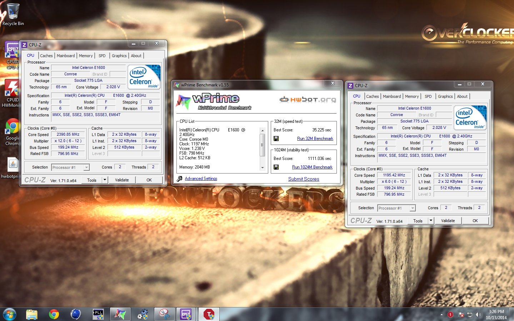Click the CPU List scrollbar down arrow
Image resolution: width=514 pixels, height=321 pixels.
pos(263,167)
